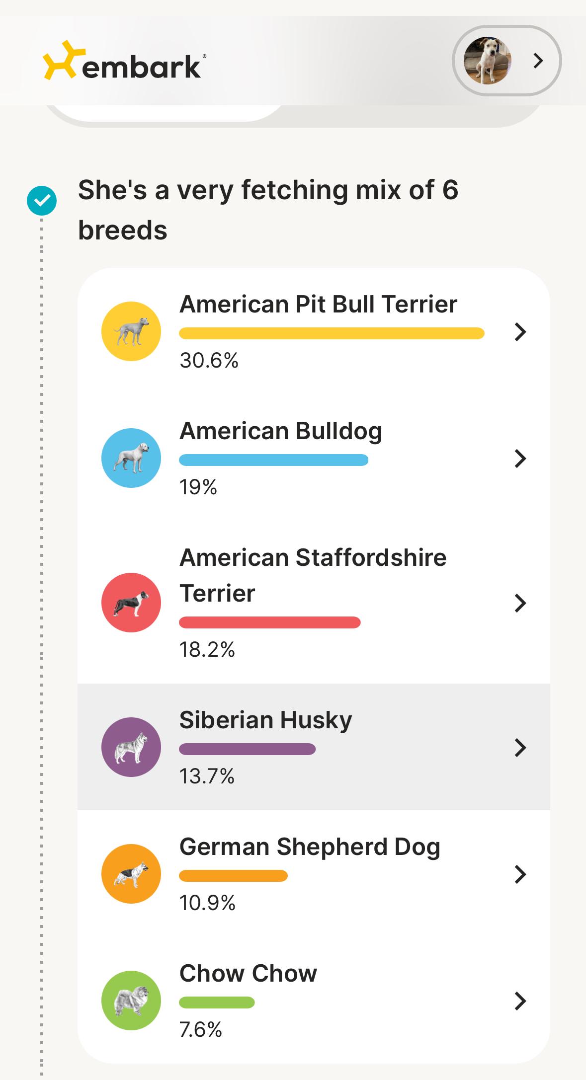Expand American Pit Bull Terrier details chevron

click(x=520, y=331)
